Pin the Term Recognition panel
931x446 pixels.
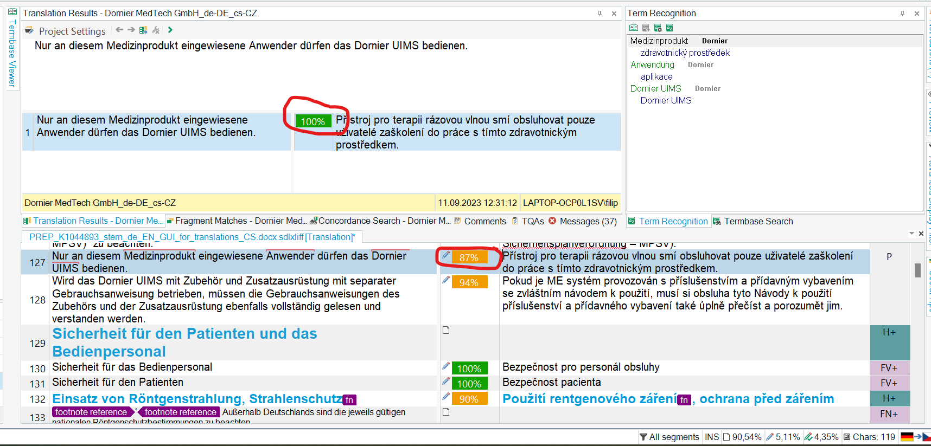tap(902, 14)
